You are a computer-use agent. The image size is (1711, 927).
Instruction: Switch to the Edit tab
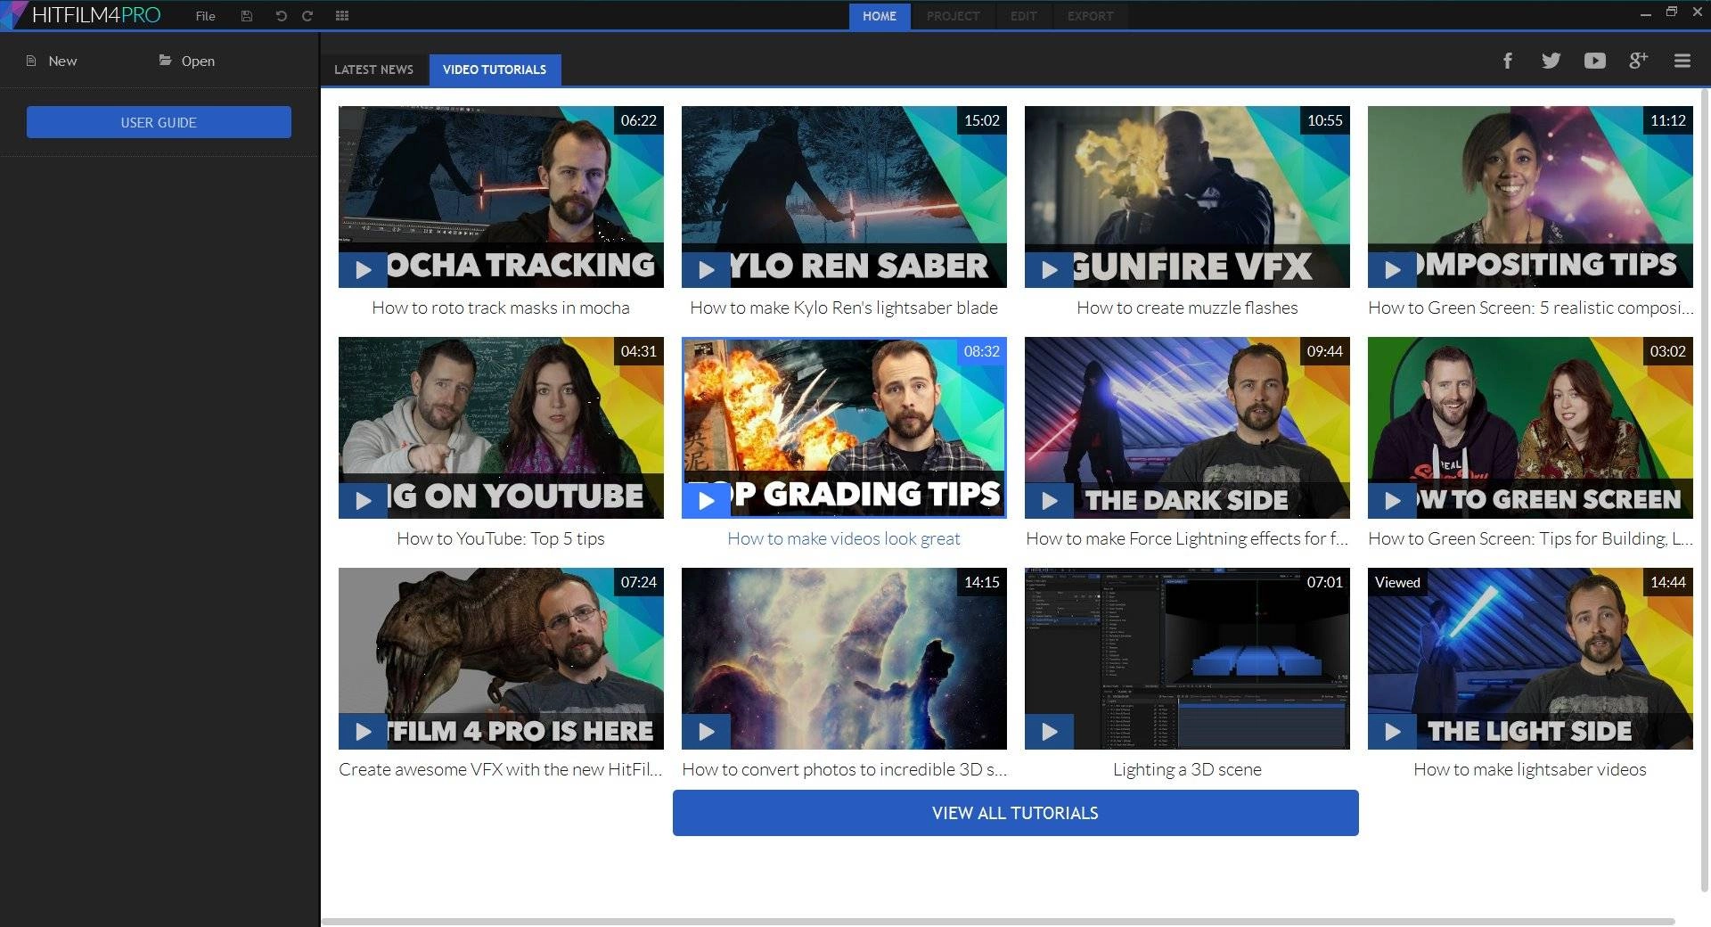1023,16
